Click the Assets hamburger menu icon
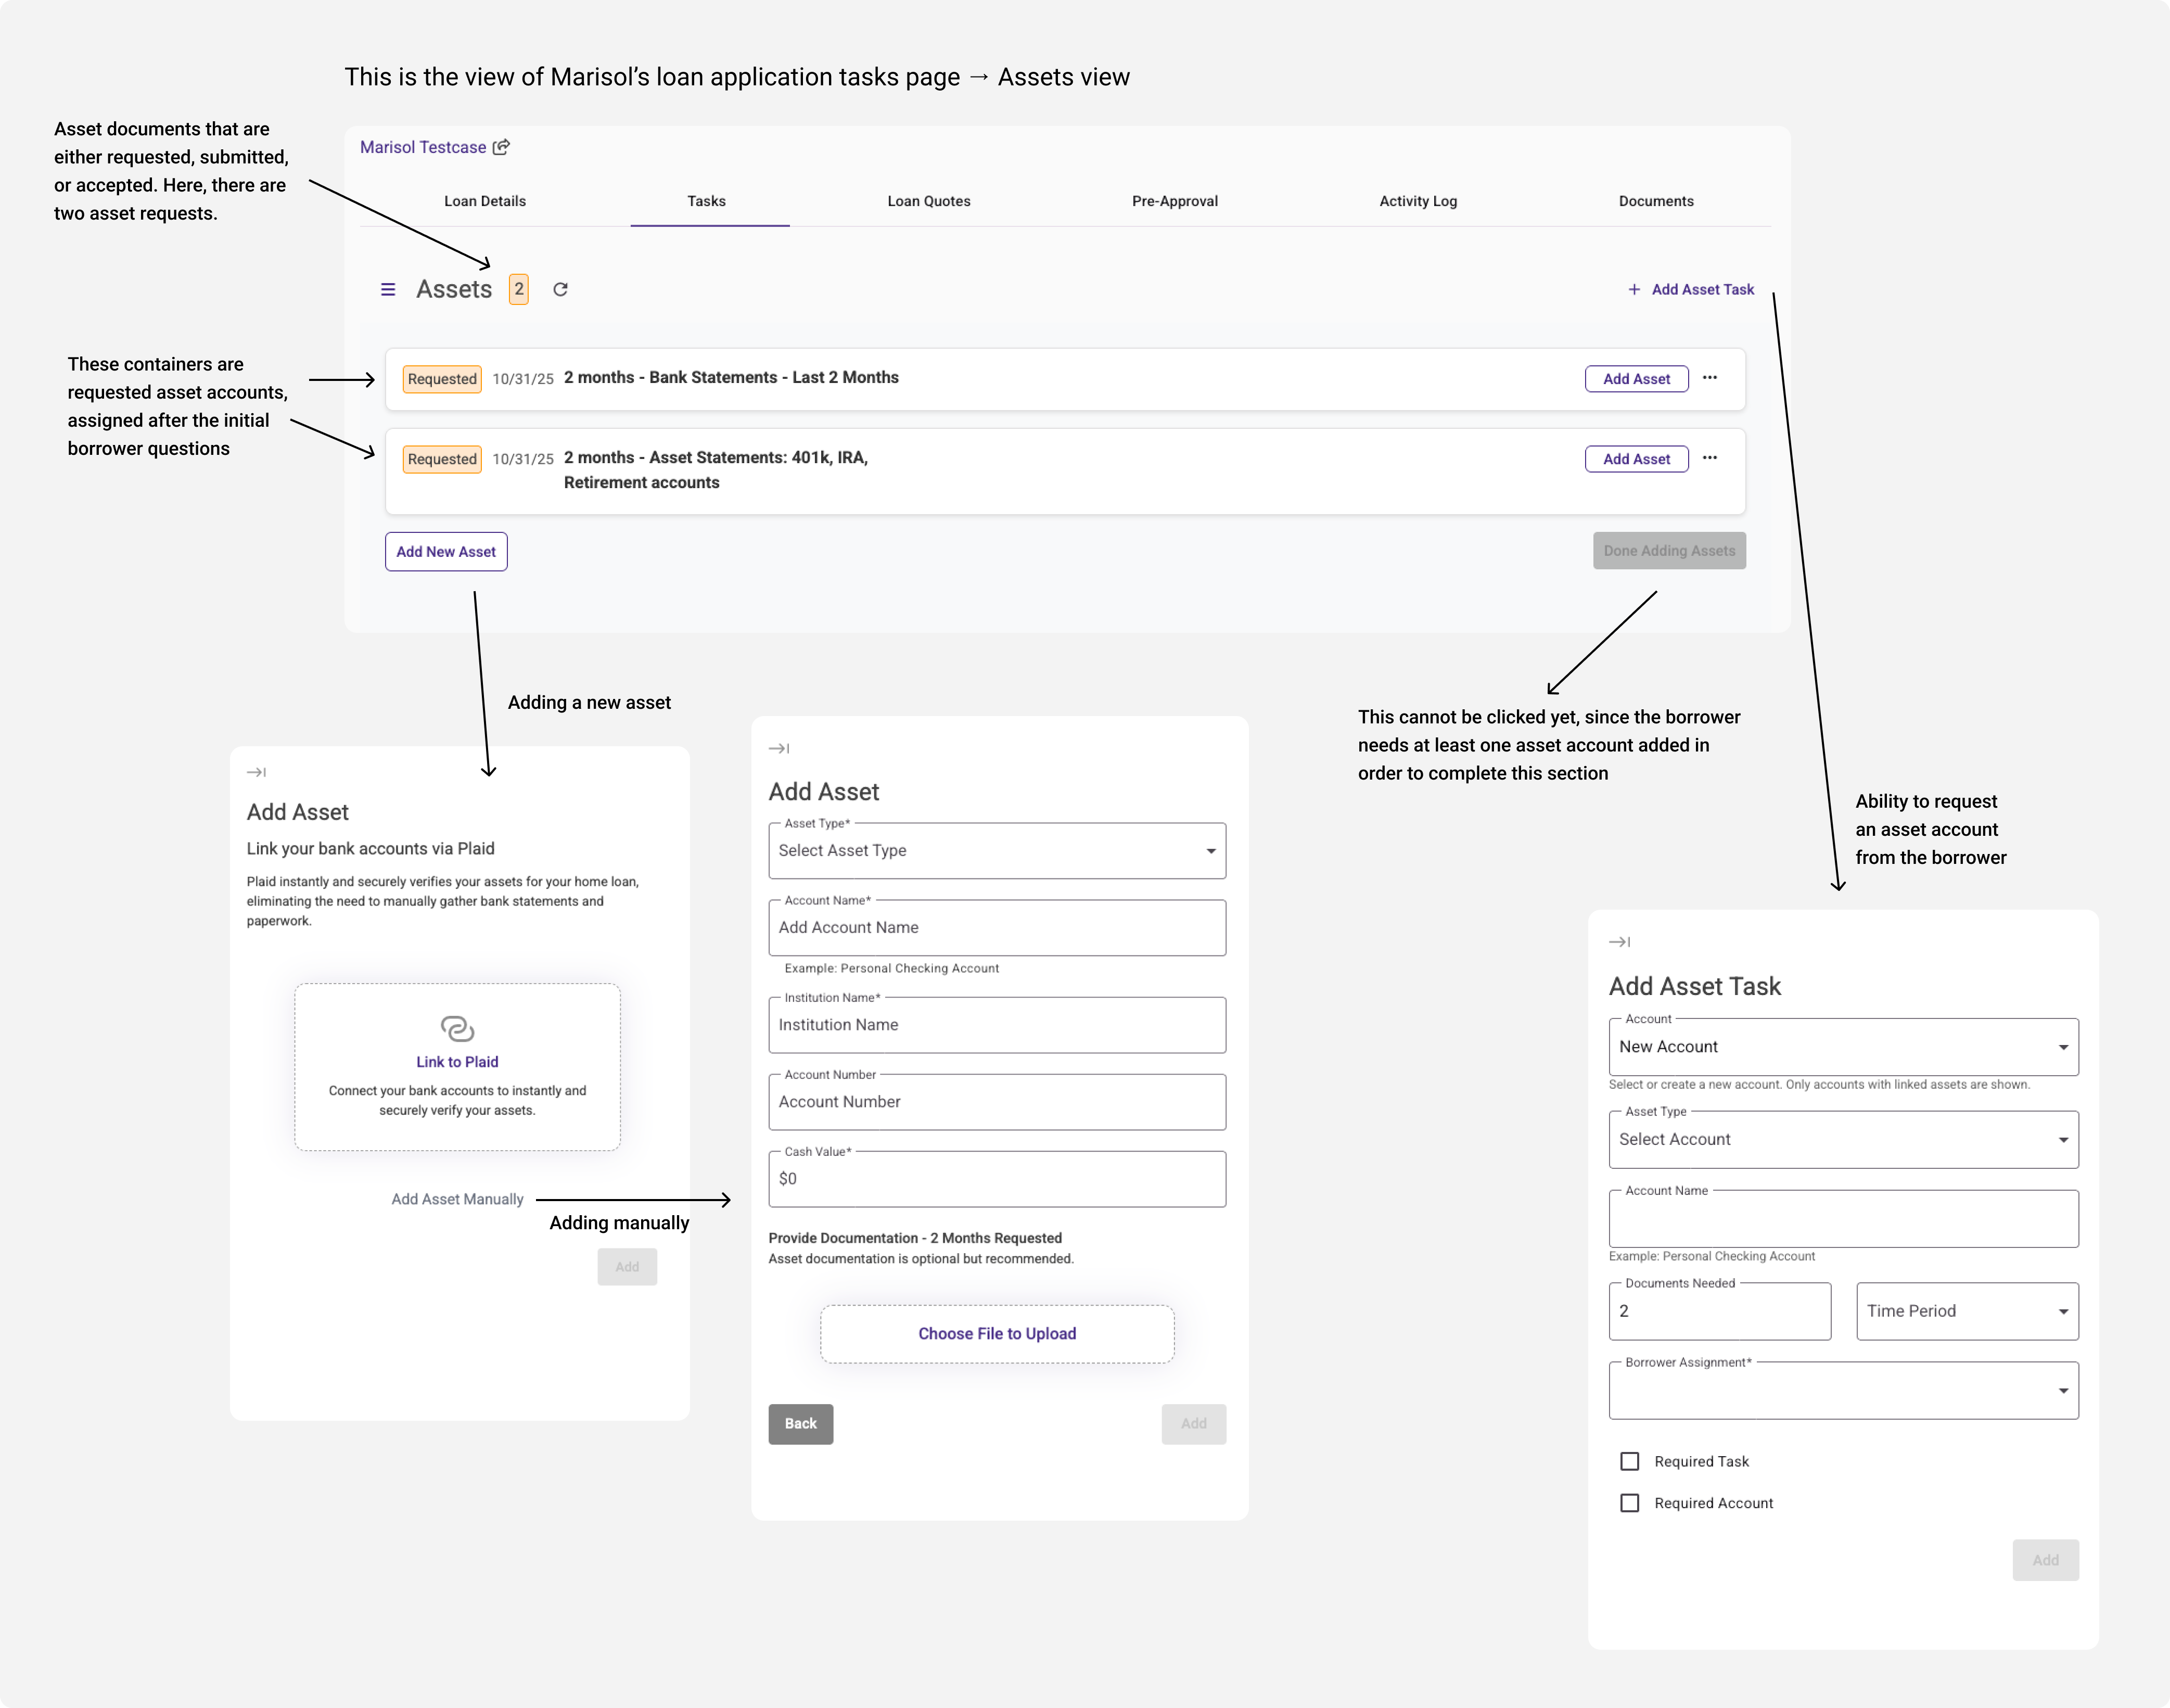The width and height of the screenshot is (2170, 1708). click(388, 290)
